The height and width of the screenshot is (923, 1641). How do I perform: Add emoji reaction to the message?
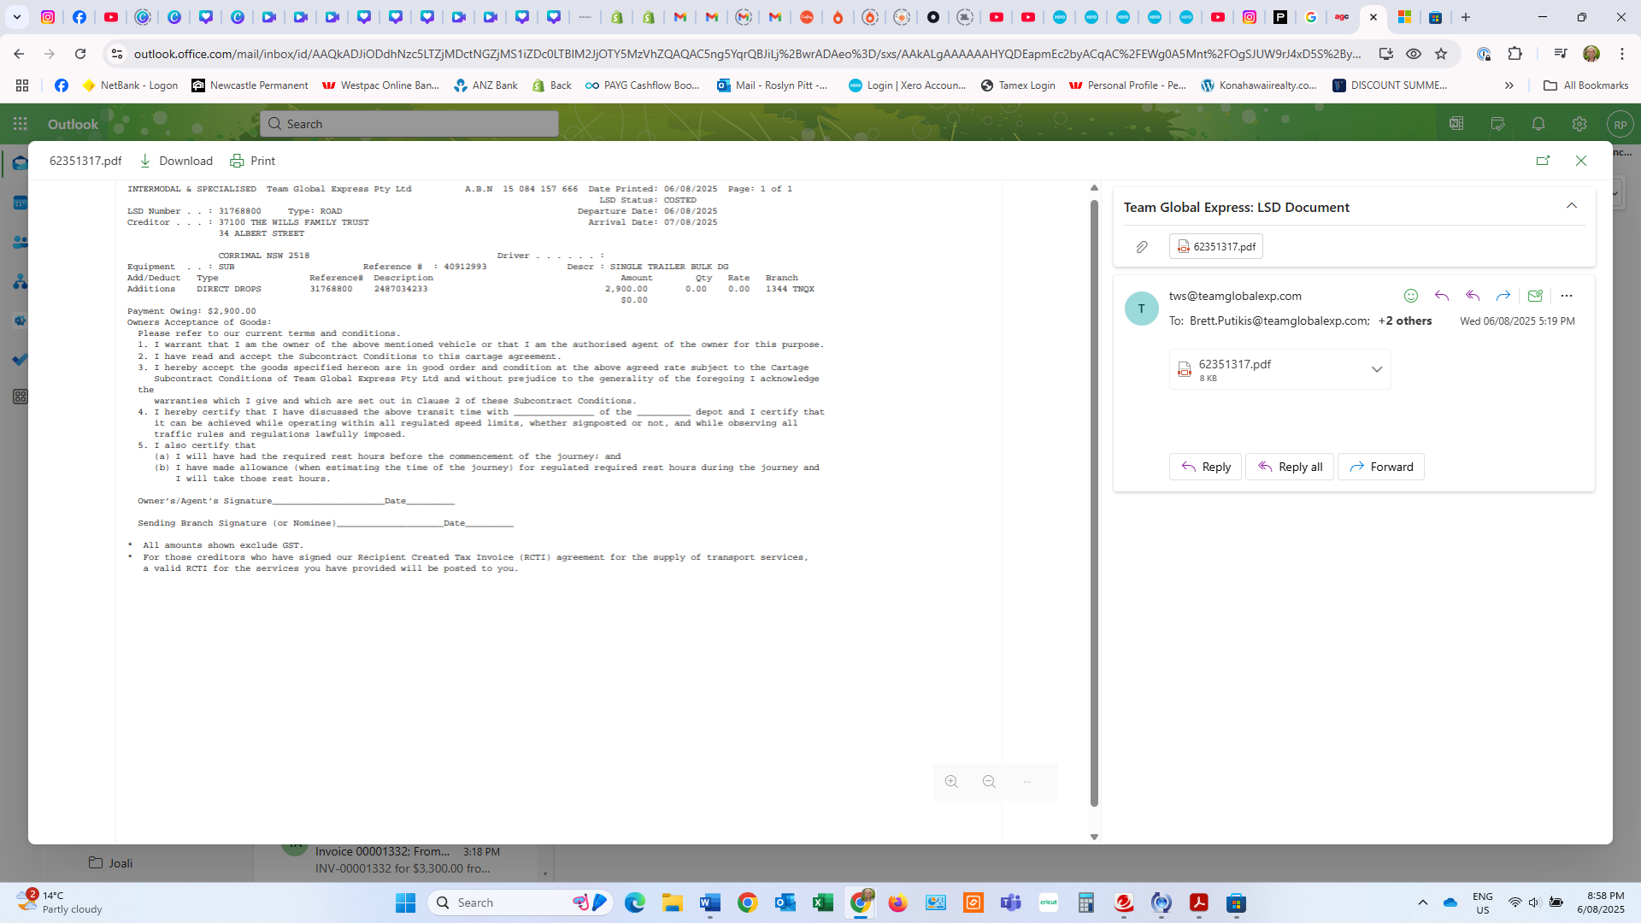[x=1411, y=296]
